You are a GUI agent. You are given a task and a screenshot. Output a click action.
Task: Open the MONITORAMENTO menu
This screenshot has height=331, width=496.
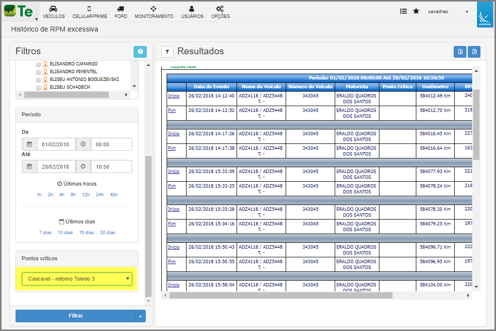coord(154,12)
